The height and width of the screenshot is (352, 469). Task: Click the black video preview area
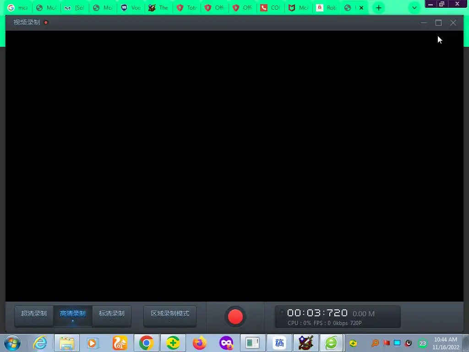tap(234, 166)
